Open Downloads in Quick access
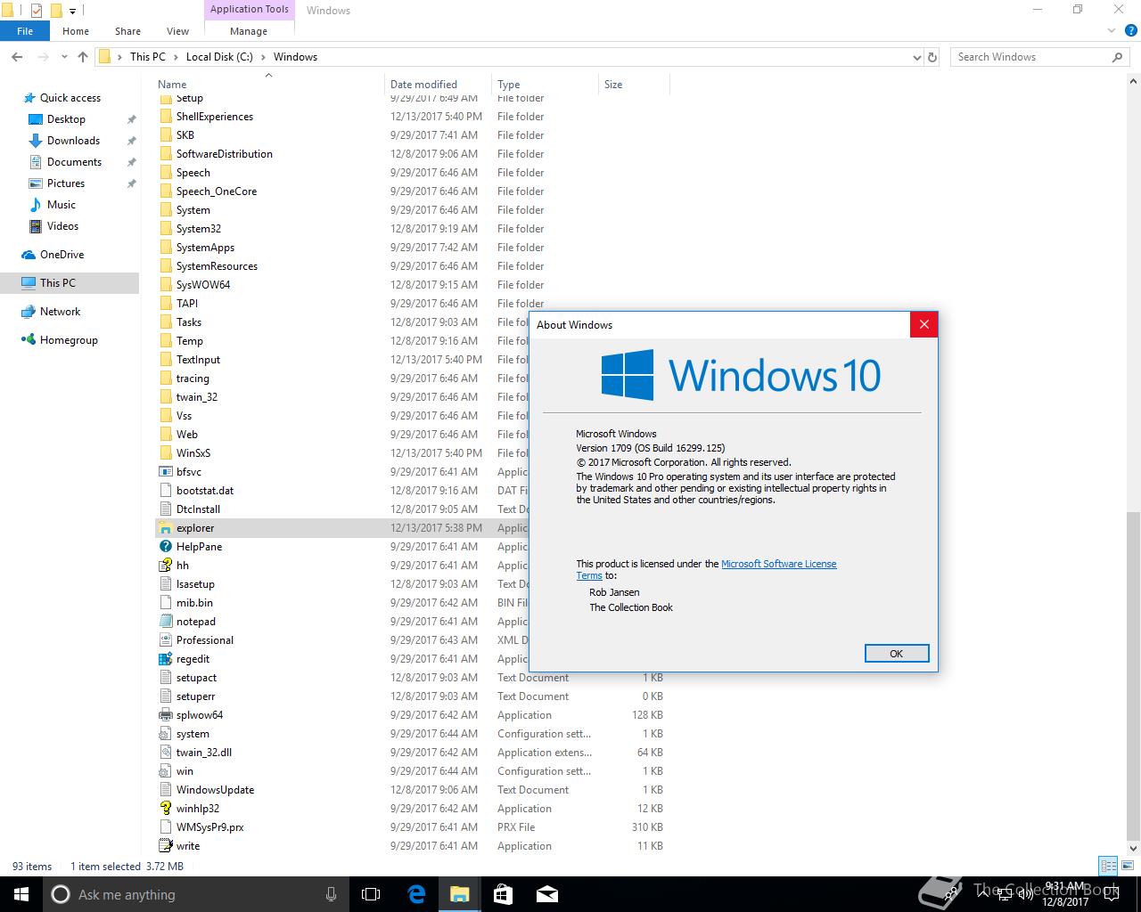 (73, 141)
